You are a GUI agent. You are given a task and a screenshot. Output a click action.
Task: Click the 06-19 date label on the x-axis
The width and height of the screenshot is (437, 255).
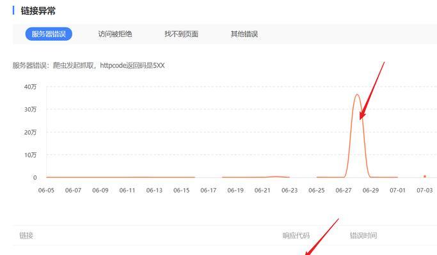[x=235, y=190]
